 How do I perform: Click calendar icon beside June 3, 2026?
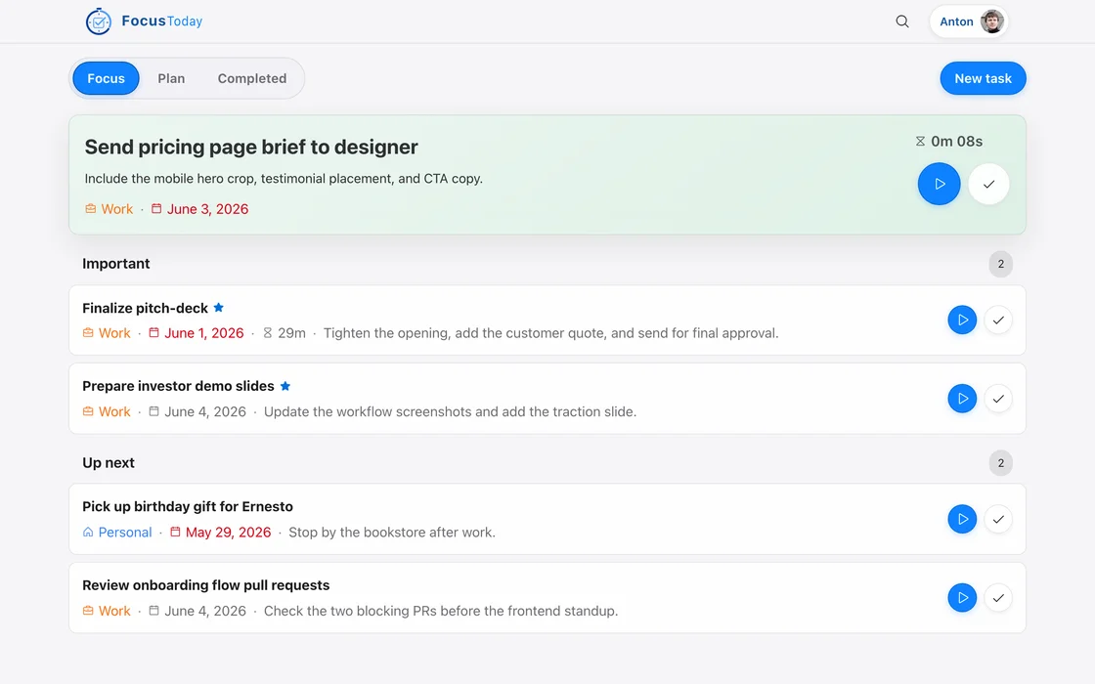pos(156,209)
